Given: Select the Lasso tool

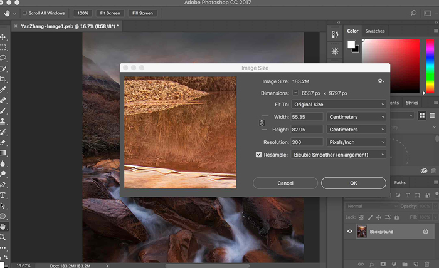Looking at the screenshot, I should point(3,58).
